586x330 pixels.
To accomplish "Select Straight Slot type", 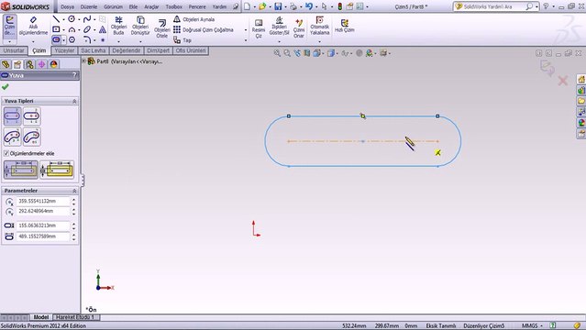I will (x=12, y=115).
